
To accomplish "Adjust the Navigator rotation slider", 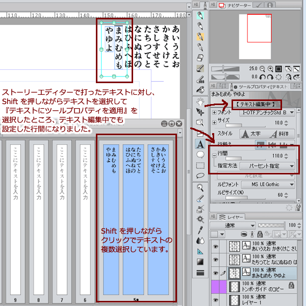I will (x=225, y=77).
